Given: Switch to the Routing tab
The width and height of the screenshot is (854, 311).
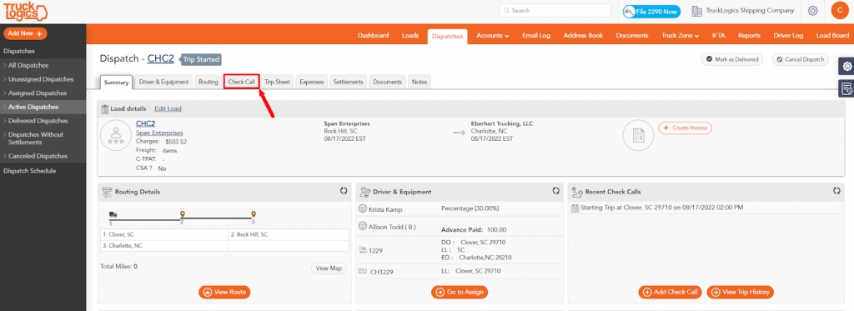Looking at the screenshot, I should (208, 82).
